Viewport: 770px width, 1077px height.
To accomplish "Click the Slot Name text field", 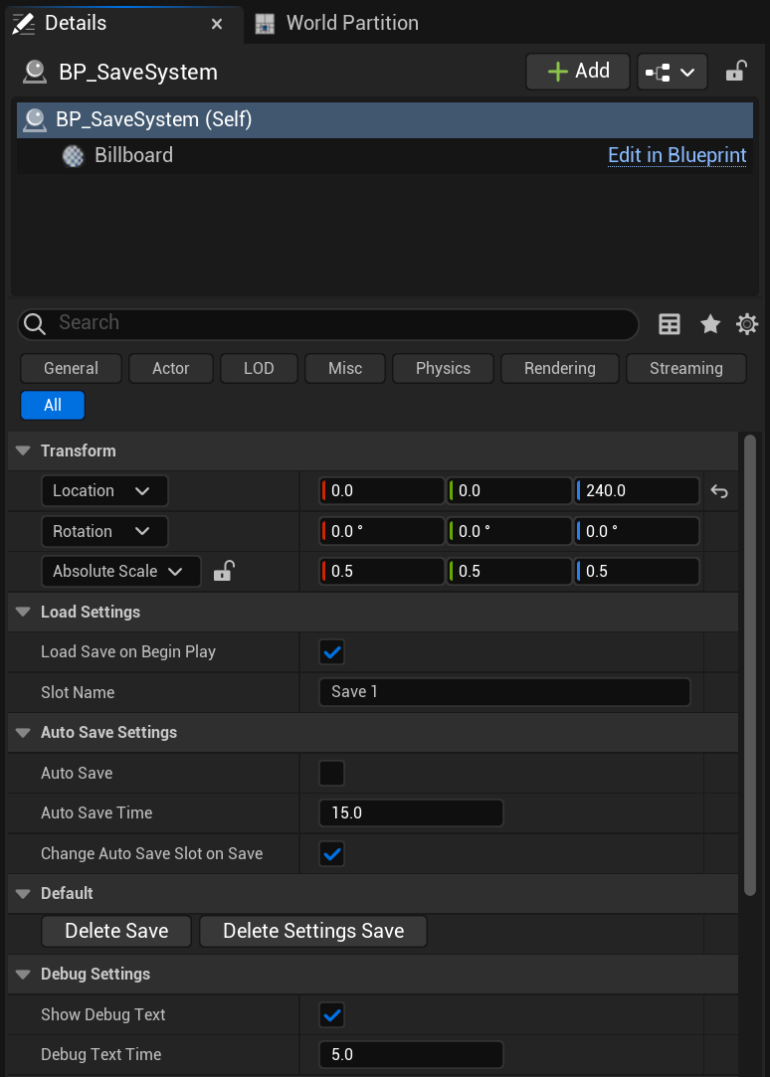I will pyautogui.click(x=503, y=692).
